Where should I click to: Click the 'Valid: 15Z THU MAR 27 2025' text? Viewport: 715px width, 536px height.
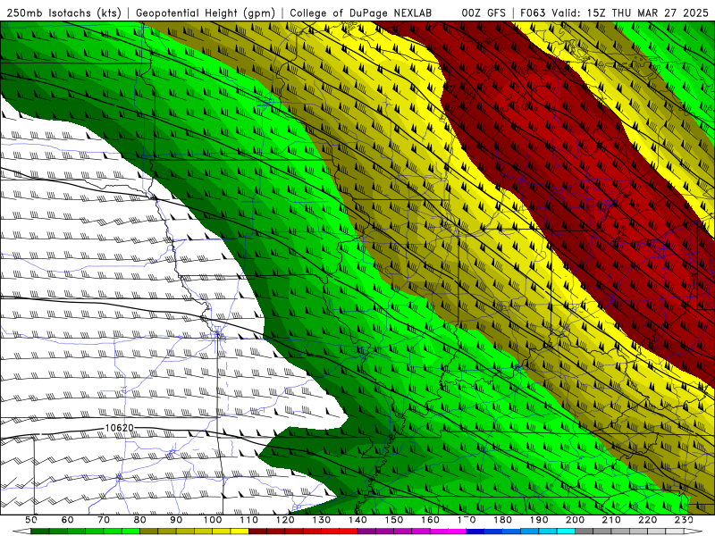tap(630, 13)
